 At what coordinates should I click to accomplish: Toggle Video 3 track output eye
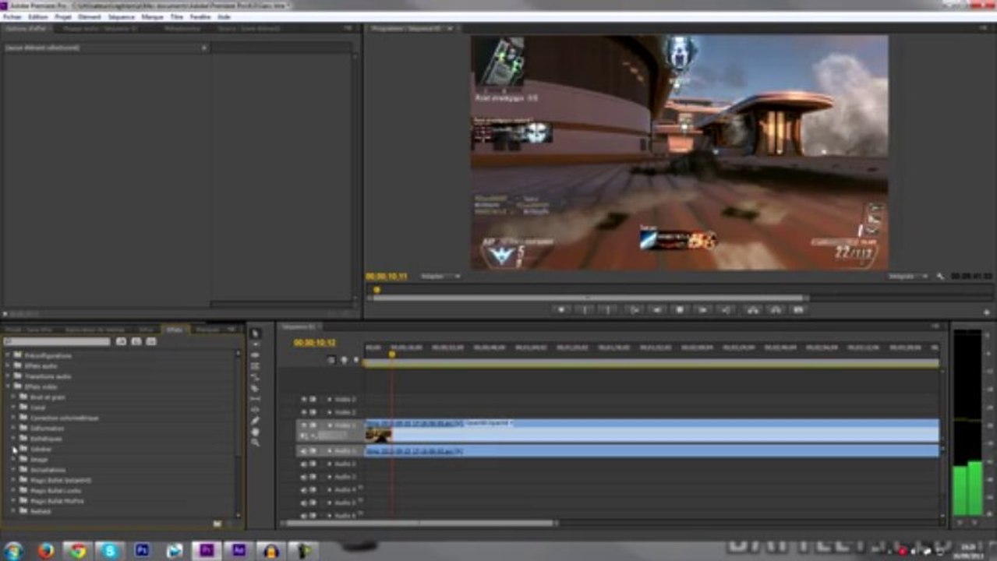[x=304, y=399]
